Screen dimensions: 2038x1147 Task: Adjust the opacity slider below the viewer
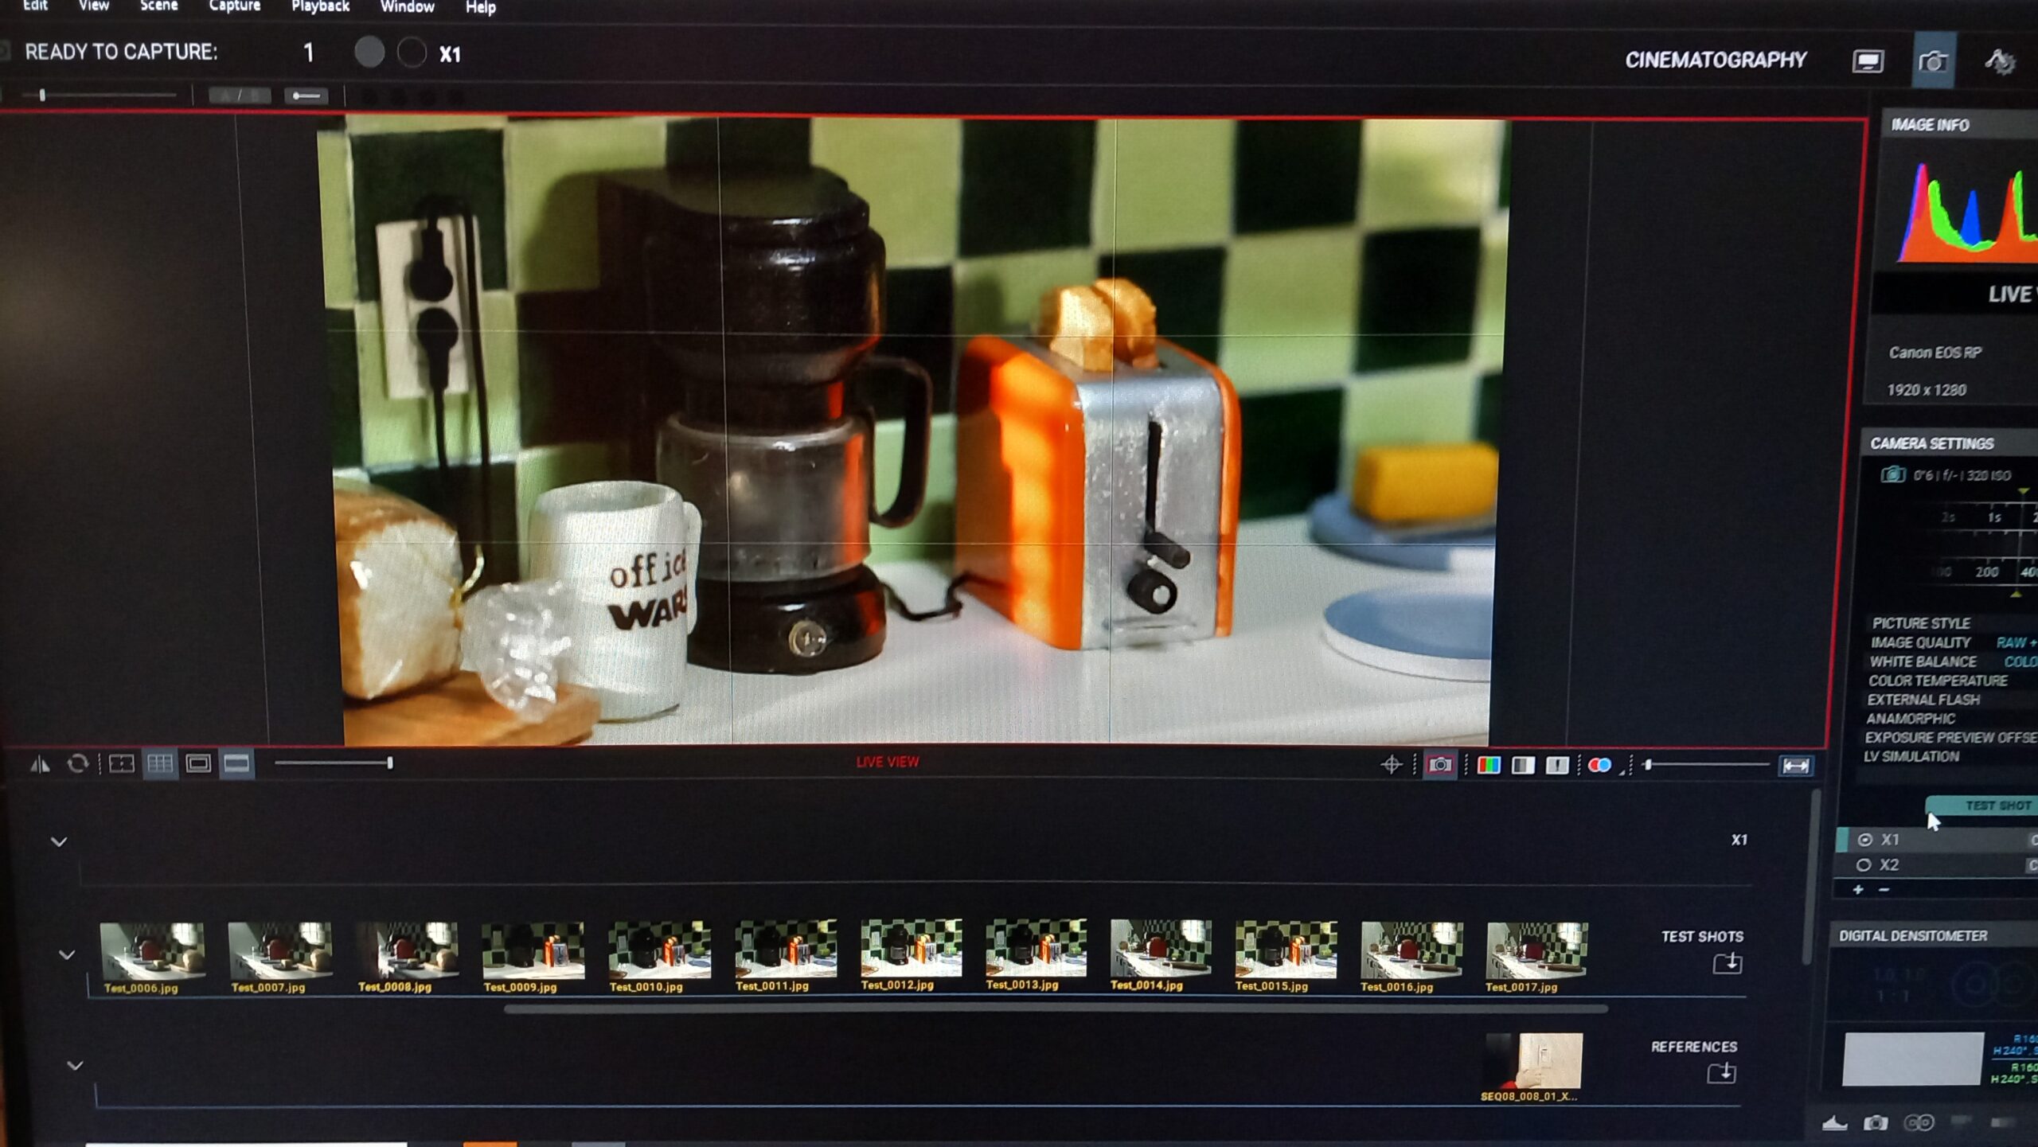[389, 763]
